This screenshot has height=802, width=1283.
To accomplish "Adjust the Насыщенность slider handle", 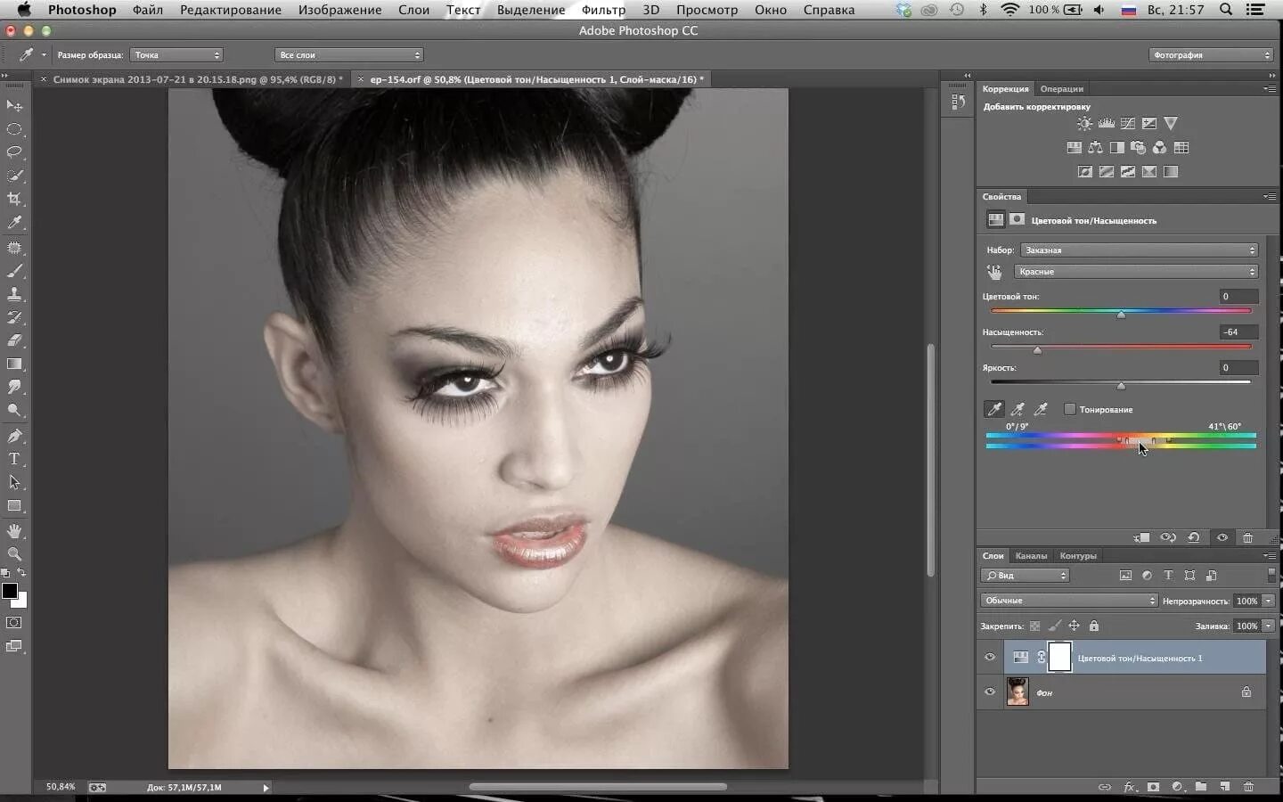I will click(1037, 350).
